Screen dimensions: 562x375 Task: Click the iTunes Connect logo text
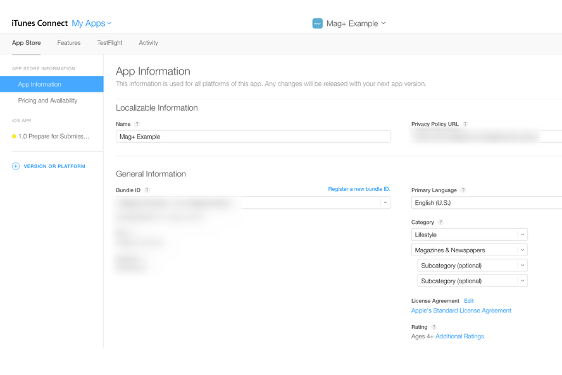point(39,23)
